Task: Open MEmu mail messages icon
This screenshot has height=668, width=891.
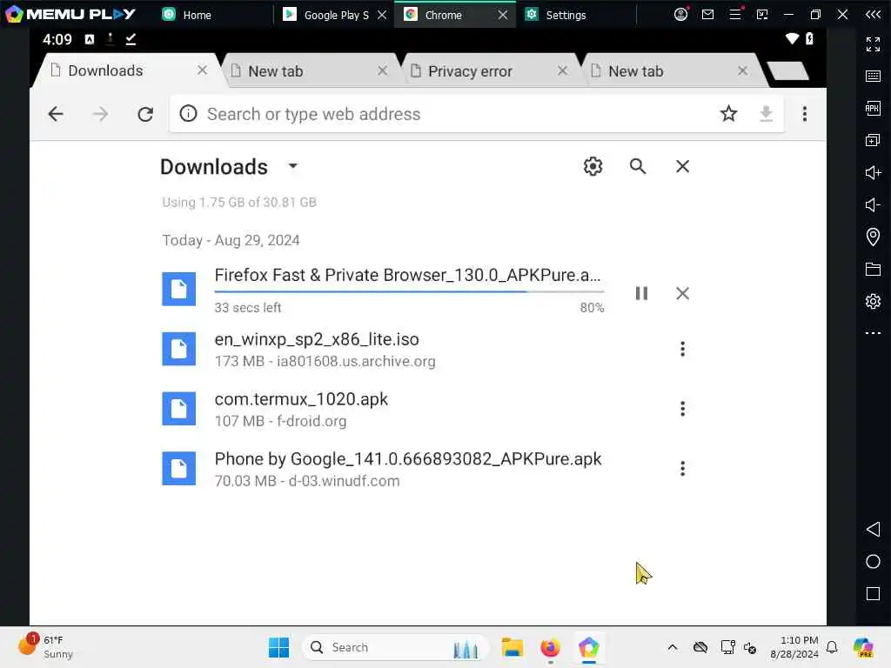Action: pos(707,14)
